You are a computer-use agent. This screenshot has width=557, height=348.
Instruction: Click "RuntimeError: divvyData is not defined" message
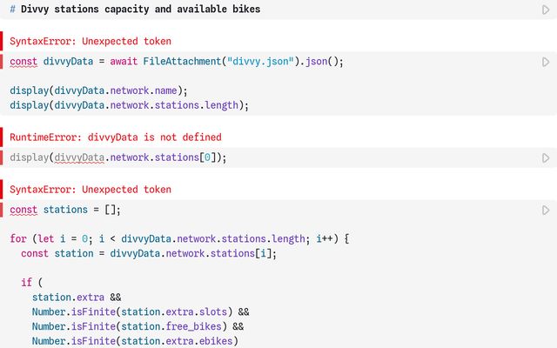click(x=116, y=137)
